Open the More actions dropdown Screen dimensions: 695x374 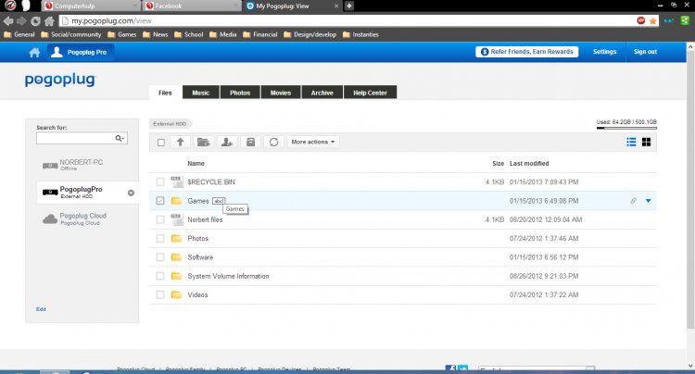pyautogui.click(x=313, y=142)
